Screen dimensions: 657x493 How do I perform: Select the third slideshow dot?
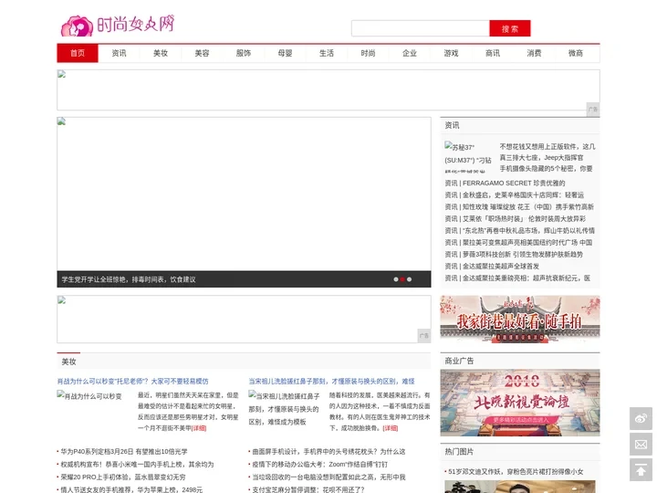point(410,279)
